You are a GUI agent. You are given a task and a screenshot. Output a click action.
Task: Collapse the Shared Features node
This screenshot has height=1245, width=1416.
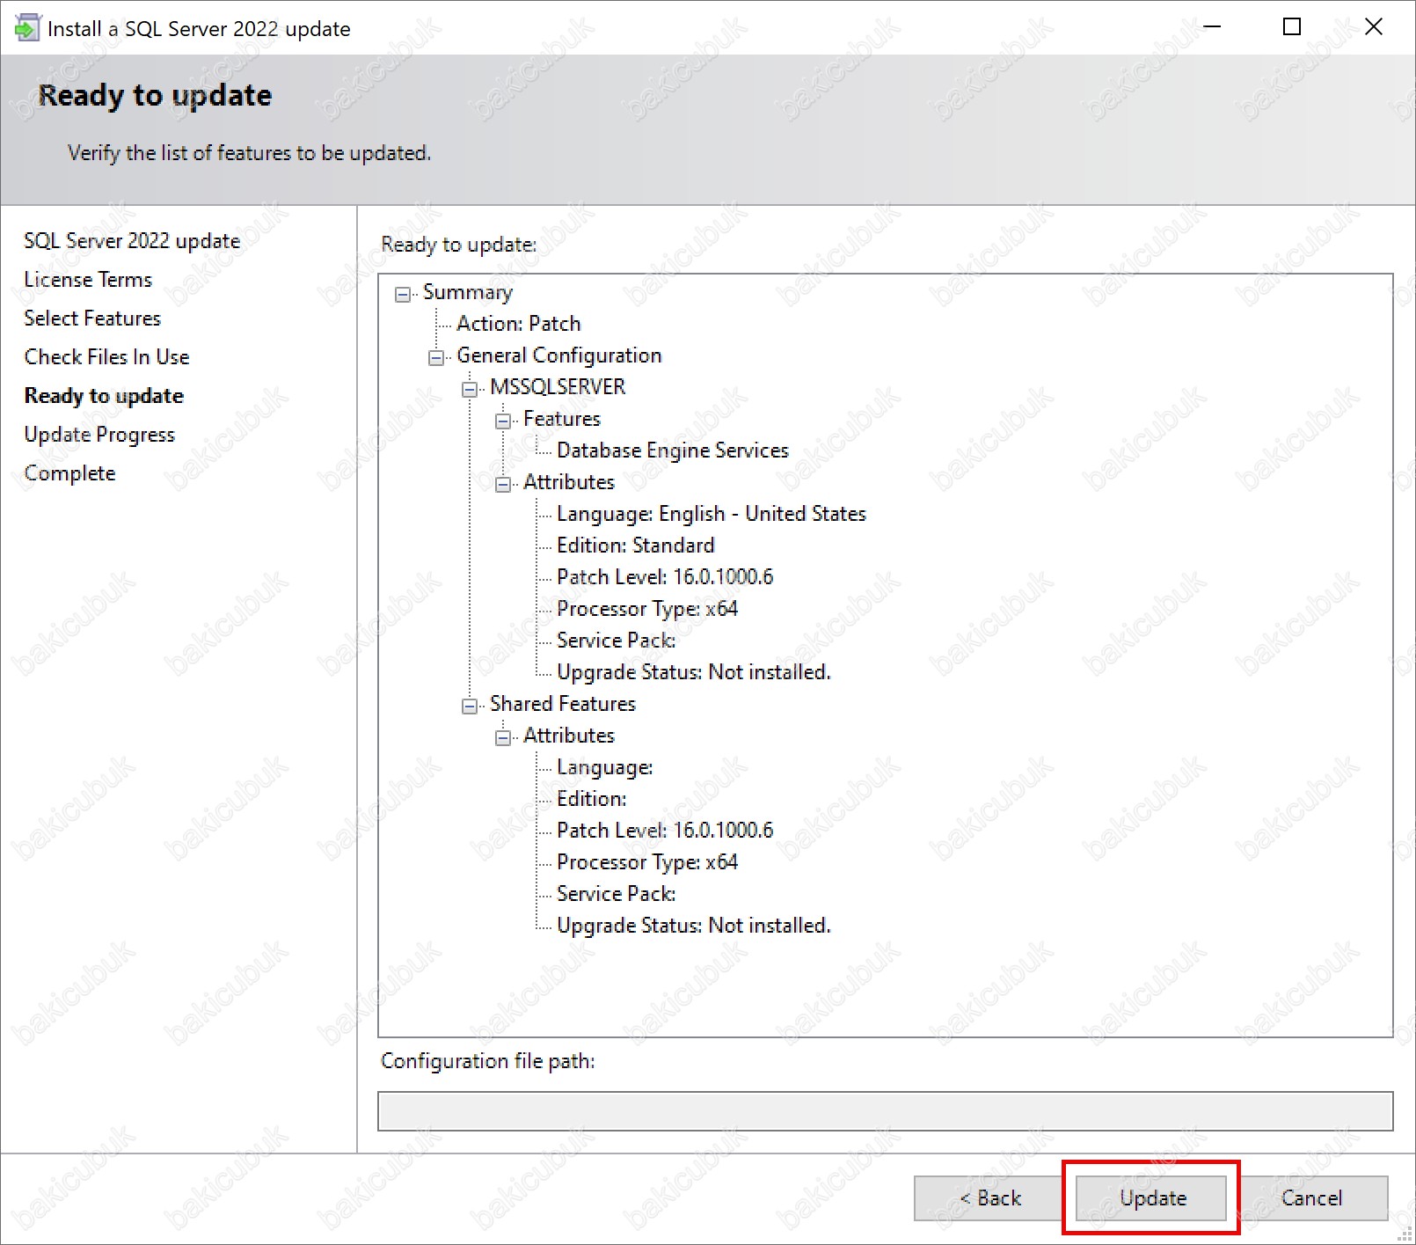point(470,706)
